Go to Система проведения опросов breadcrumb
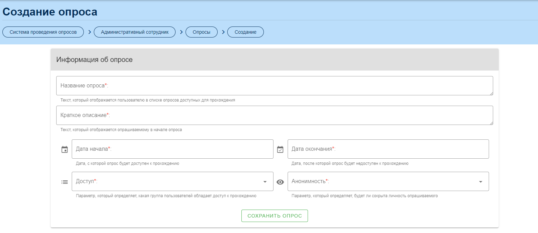538x233 pixels. coord(43,32)
